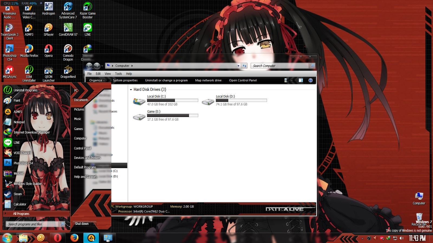Screen dimensions: 433x243
Task: Click System properties toolbar button
Action: pos(125,80)
